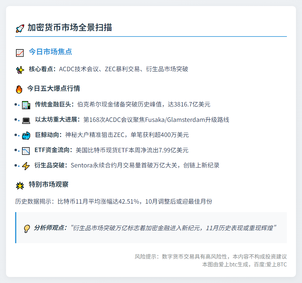Open the 今日市场焦点 section header
The width and height of the screenshot is (302, 283).
[x=50, y=52]
